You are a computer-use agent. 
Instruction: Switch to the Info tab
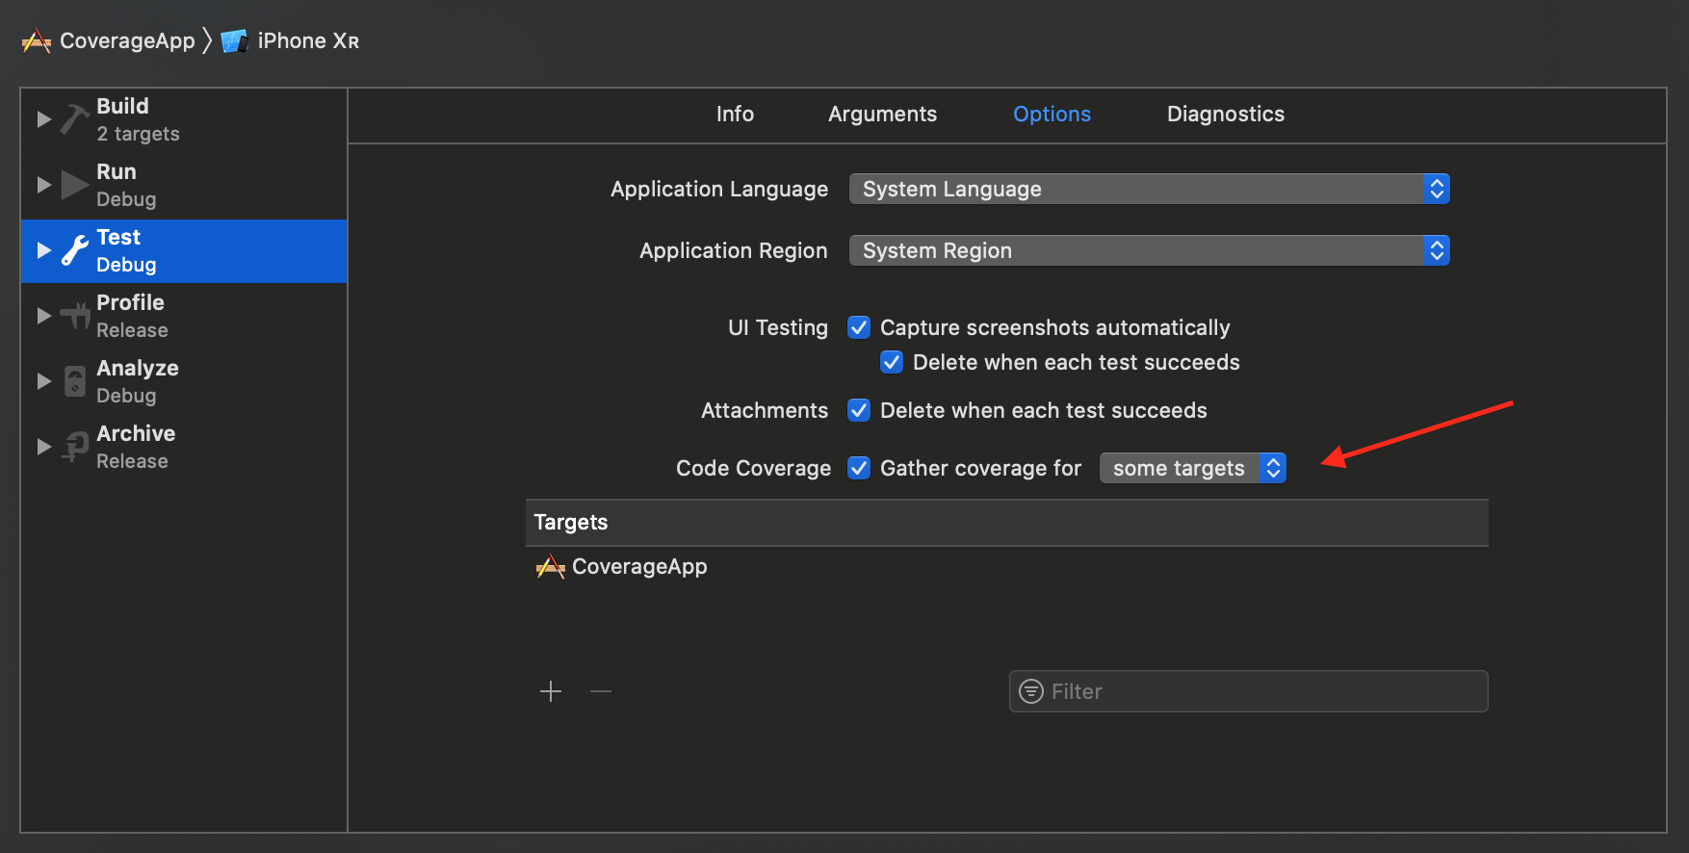click(735, 115)
